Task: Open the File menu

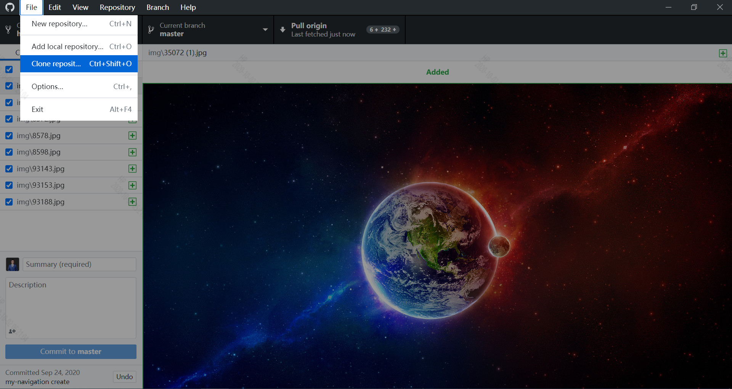Action: pyautogui.click(x=31, y=7)
